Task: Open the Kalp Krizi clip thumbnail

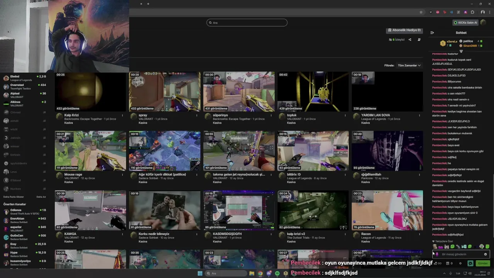Action: [90, 92]
